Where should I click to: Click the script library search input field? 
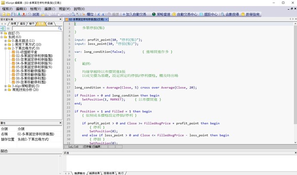(34, 28)
